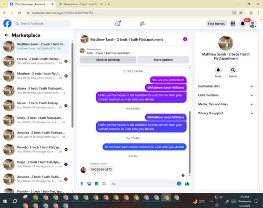The height and width of the screenshot is (208, 263).
Task: Click the browser address bar URL
Action: coord(63,13)
